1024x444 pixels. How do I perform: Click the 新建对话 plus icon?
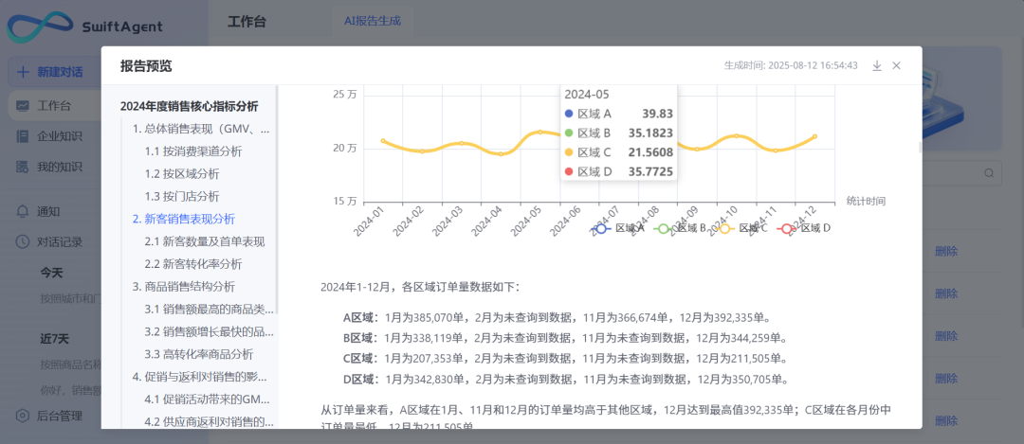click(x=23, y=72)
